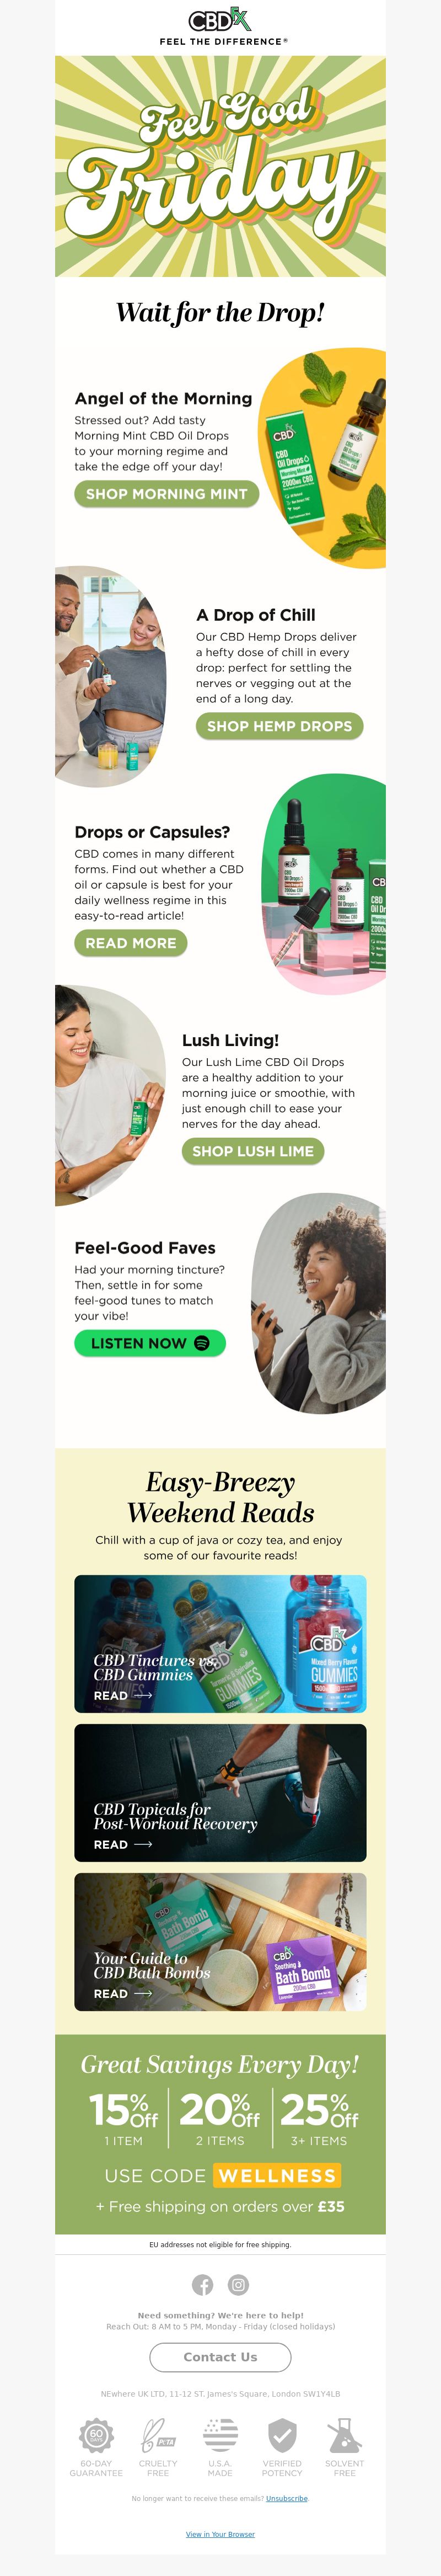This screenshot has width=441, height=2576.
Task: Click the Cruelty Free PETA icon
Action: [158, 2434]
